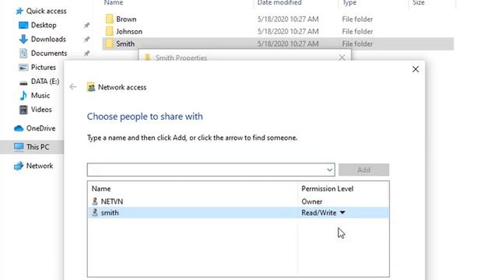
Task: Close the Network access dialog
Action: tap(416, 69)
